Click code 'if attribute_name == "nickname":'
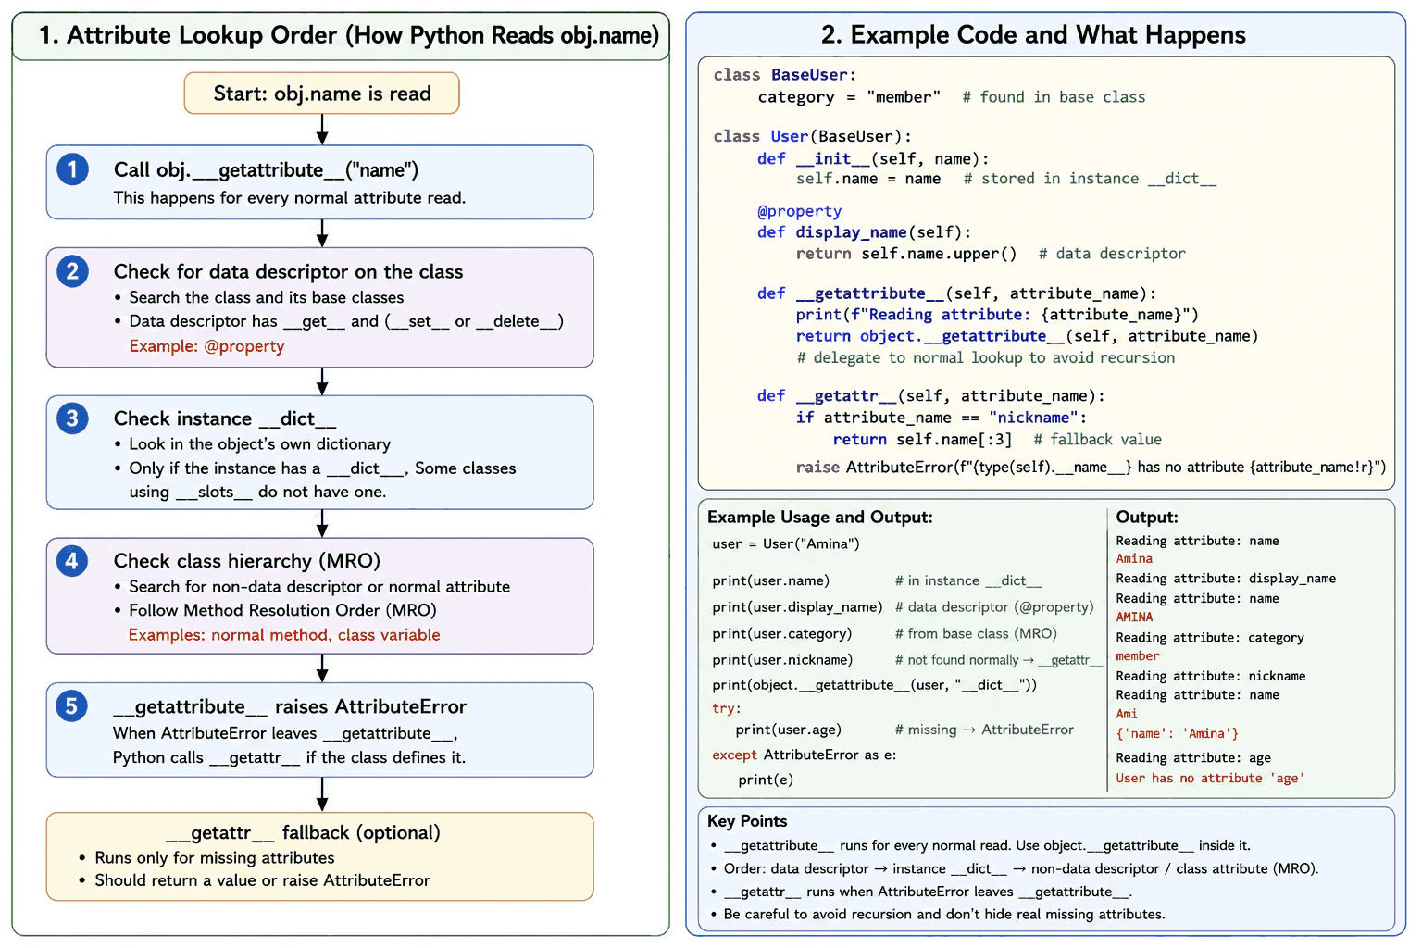The width and height of the screenshot is (1422, 948). pos(941,418)
